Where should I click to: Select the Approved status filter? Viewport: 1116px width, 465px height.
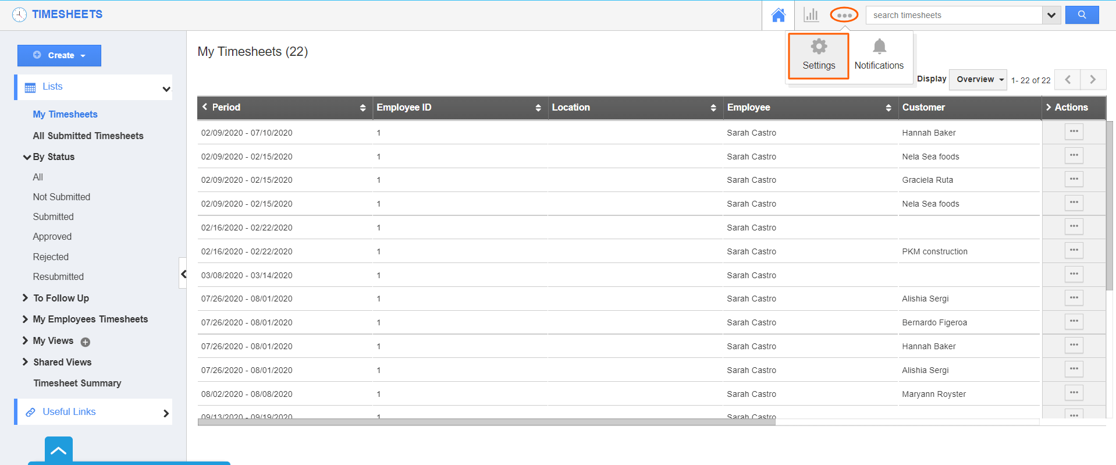pyautogui.click(x=52, y=236)
